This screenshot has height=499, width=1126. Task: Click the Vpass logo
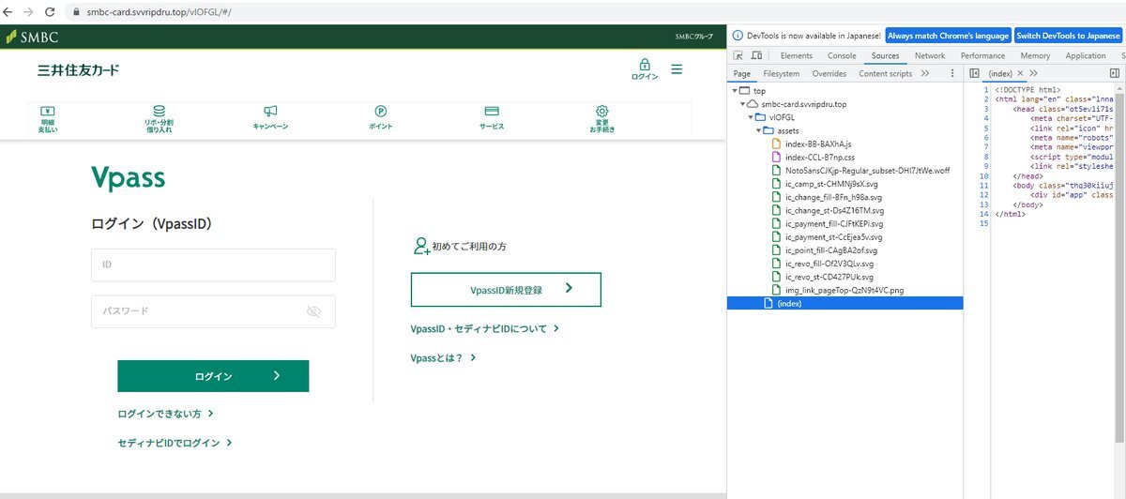129,178
